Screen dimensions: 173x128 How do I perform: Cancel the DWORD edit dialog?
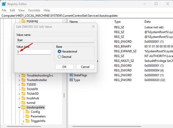85,67
